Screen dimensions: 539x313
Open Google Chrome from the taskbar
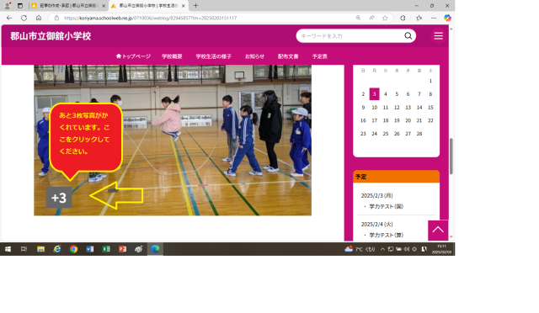click(73, 249)
